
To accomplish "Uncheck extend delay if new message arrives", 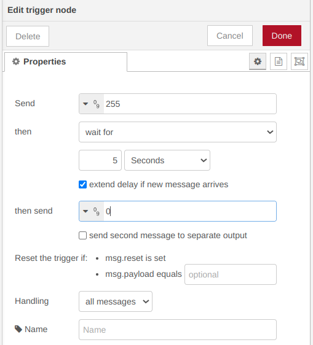I will tap(82, 184).
